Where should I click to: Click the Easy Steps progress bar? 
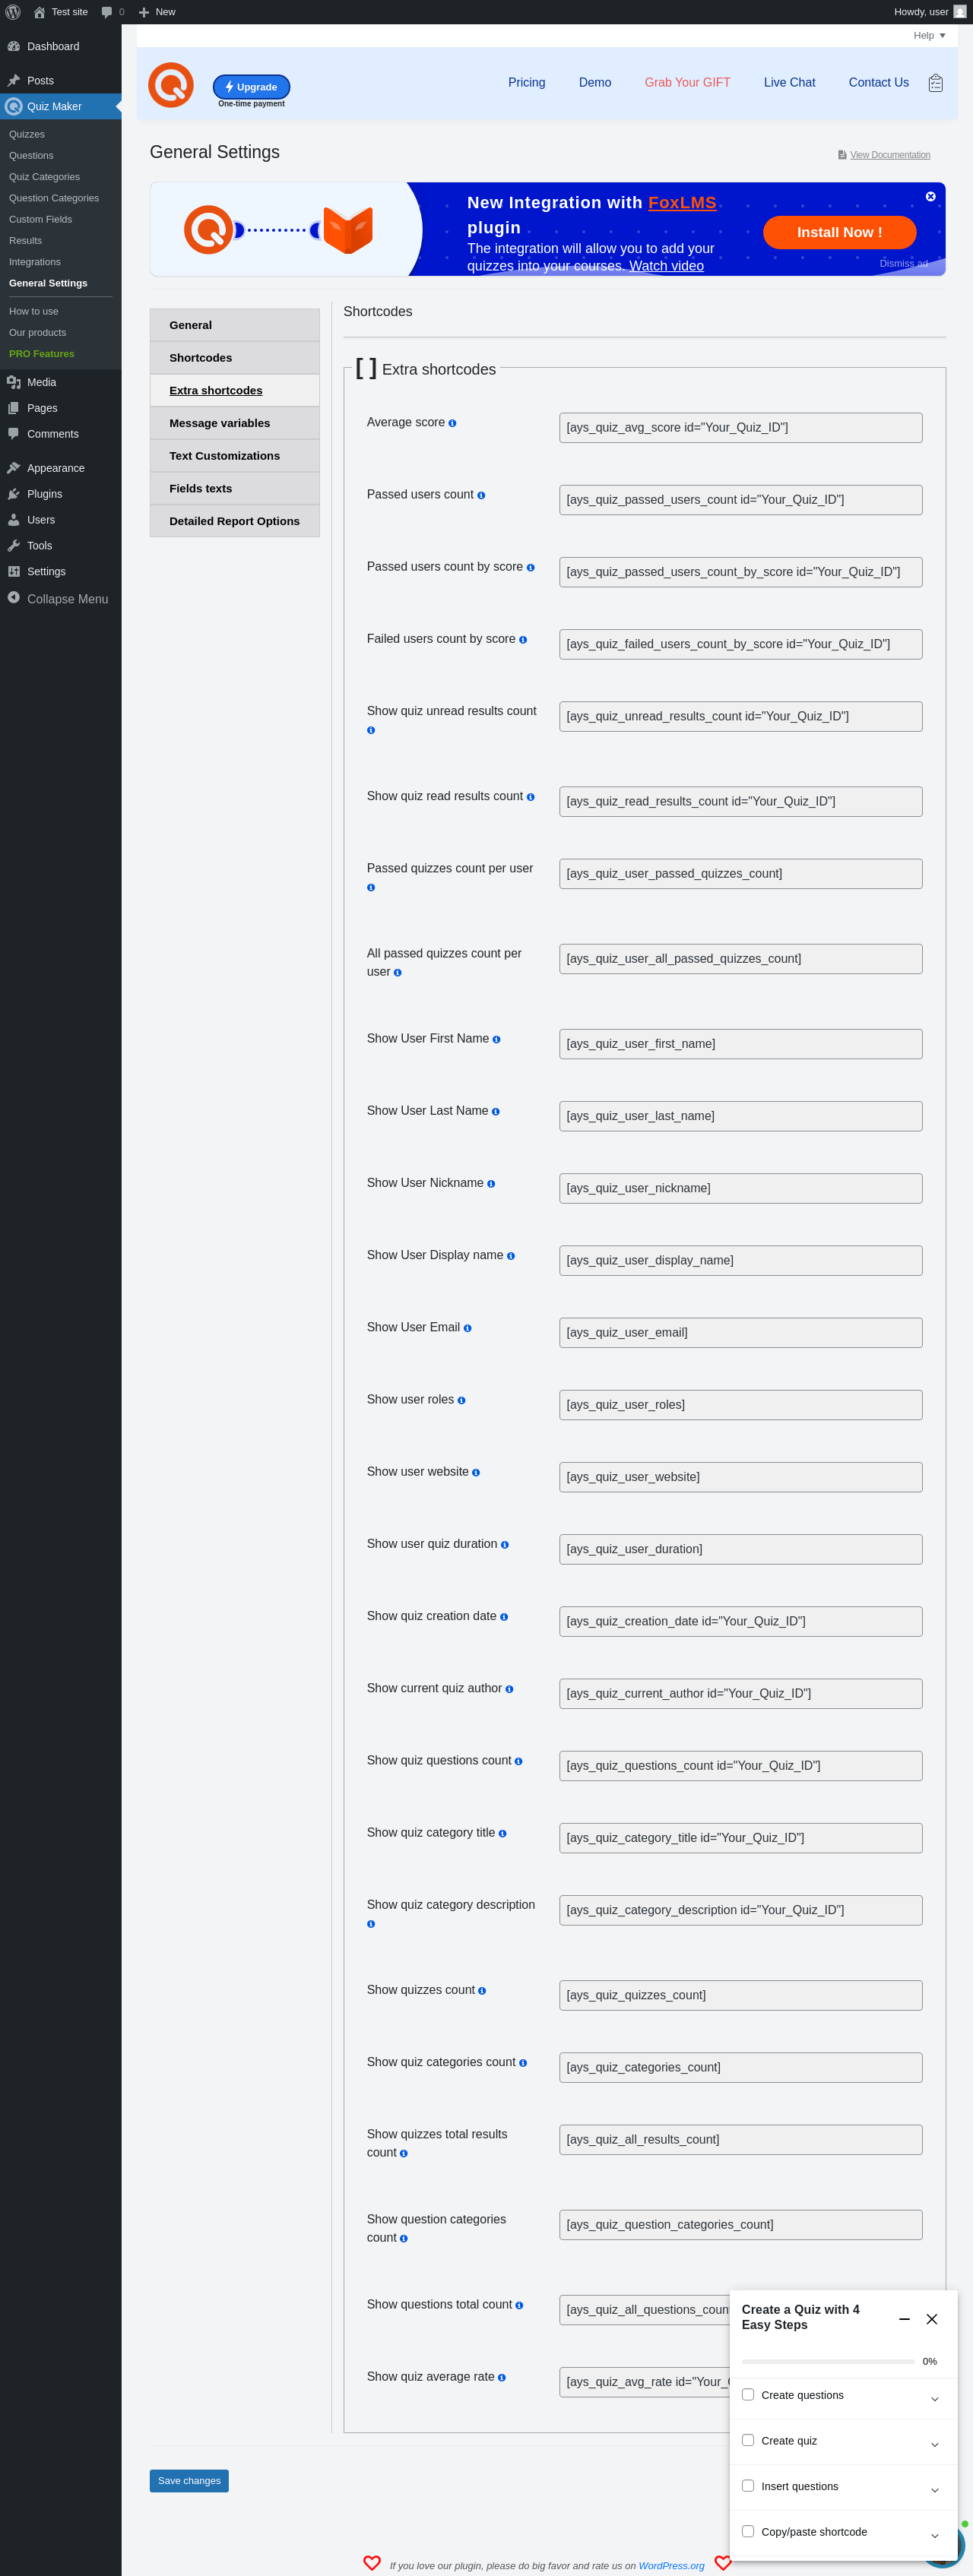[x=828, y=2361]
